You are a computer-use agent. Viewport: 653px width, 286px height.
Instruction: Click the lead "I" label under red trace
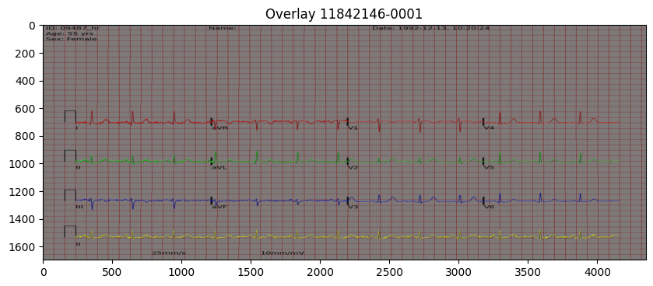(x=76, y=128)
